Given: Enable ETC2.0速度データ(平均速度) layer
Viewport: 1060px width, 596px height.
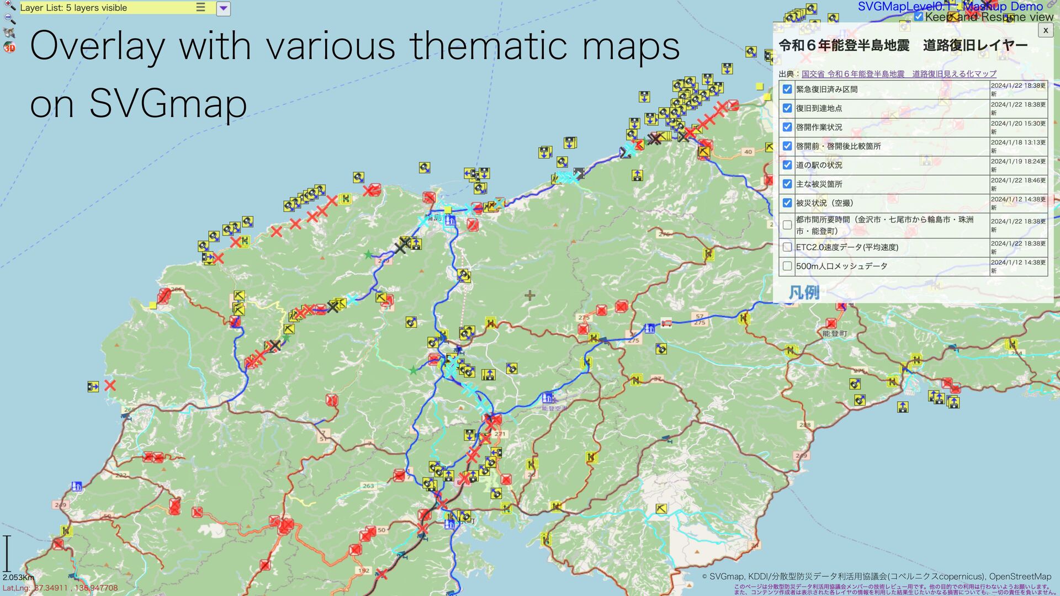Looking at the screenshot, I should pyautogui.click(x=787, y=247).
